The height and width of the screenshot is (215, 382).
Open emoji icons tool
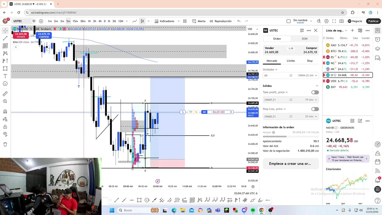[5, 84]
